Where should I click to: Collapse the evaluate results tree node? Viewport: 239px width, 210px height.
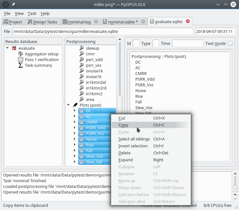click(x=7, y=48)
